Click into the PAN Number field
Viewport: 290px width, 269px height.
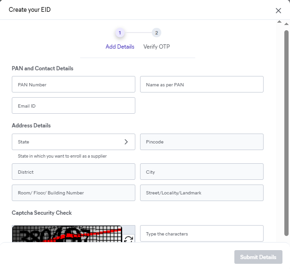(x=74, y=84)
